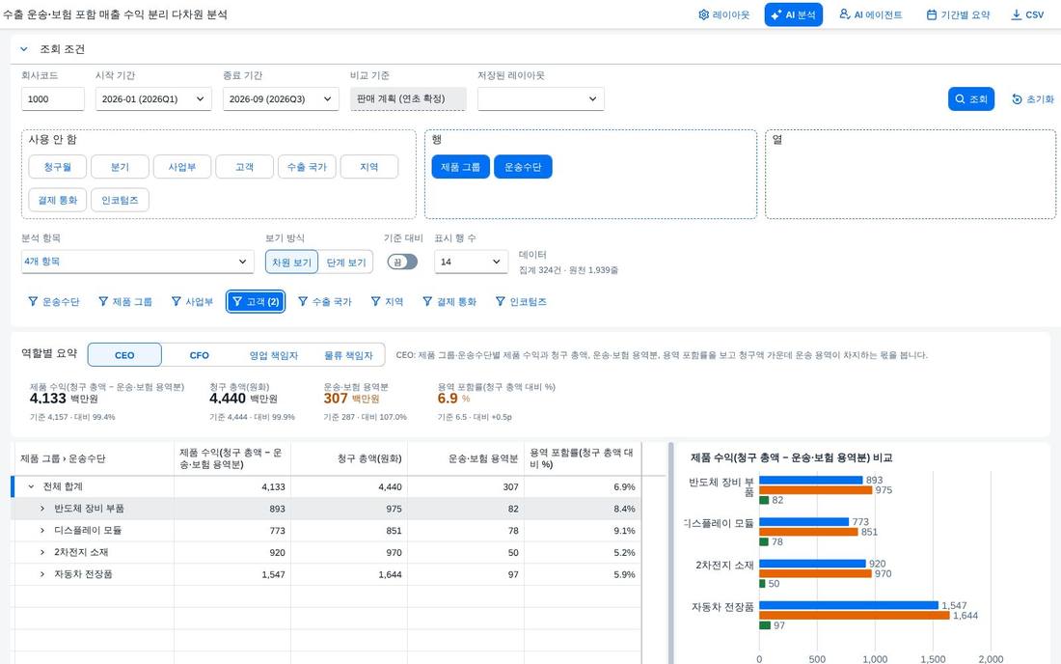
Task: Click the orange 975 bar for 반도체 장비
Action: tap(815, 490)
